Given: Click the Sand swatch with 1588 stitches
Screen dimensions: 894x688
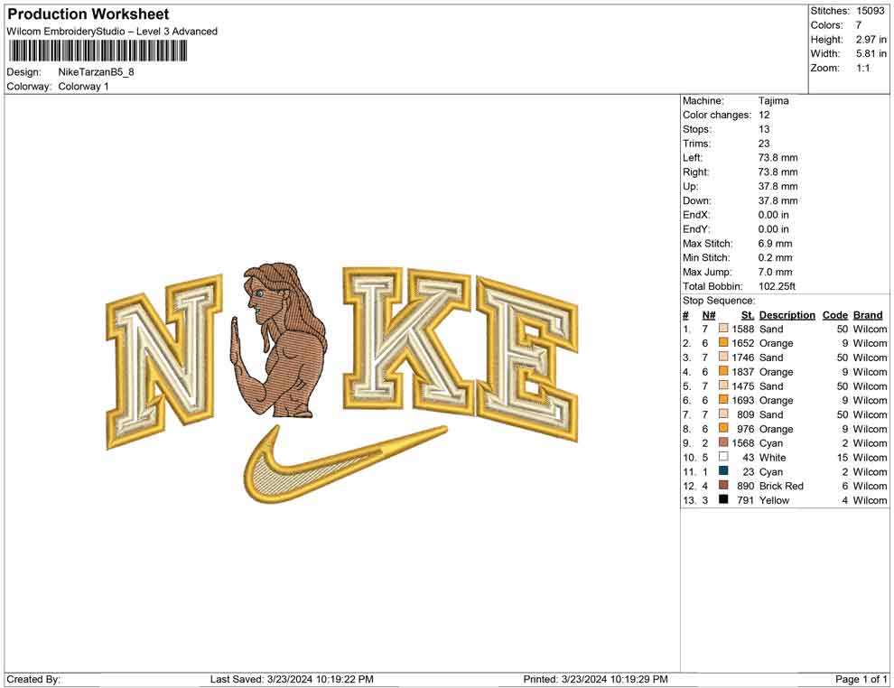Looking at the screenshot, I should [723, 329].
